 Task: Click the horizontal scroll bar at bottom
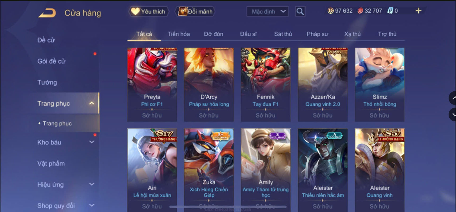pos(228,207)
